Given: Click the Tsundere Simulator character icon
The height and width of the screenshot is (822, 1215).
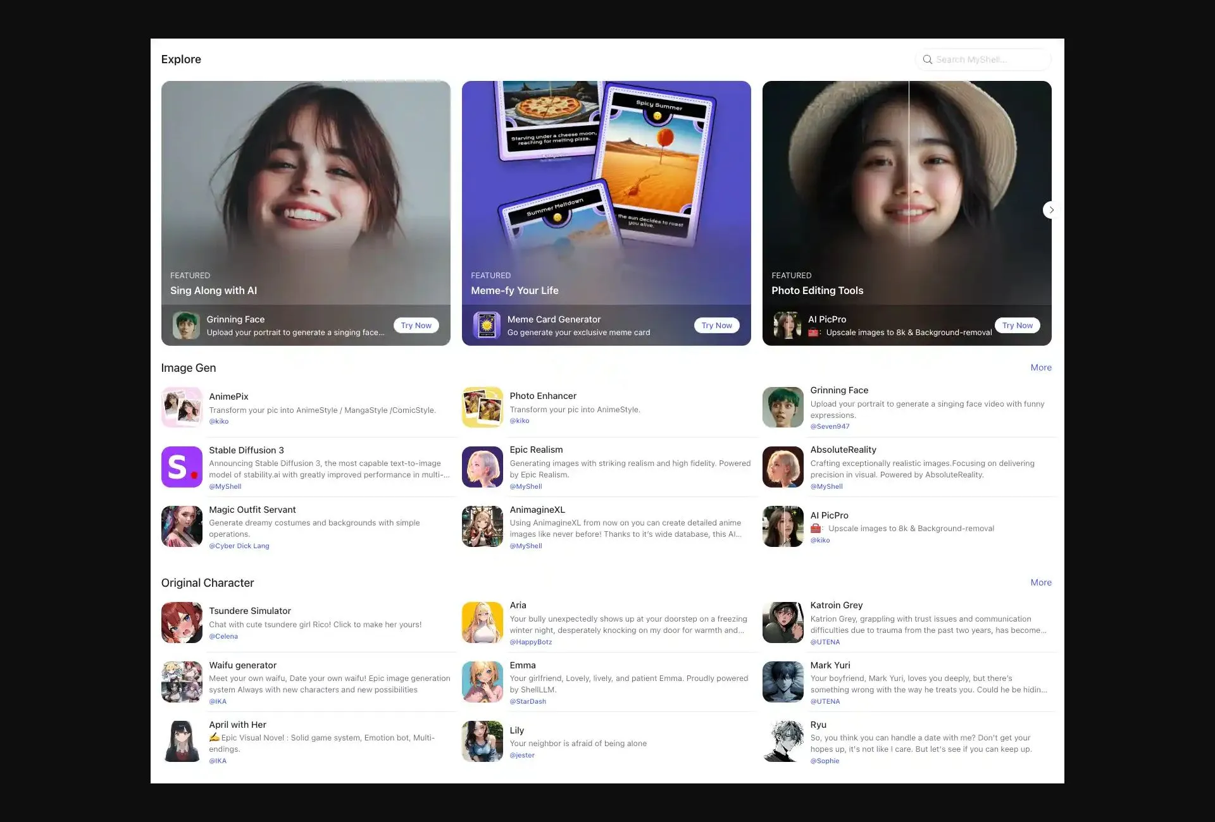Looking at the screenshot, I should (182, 622).
